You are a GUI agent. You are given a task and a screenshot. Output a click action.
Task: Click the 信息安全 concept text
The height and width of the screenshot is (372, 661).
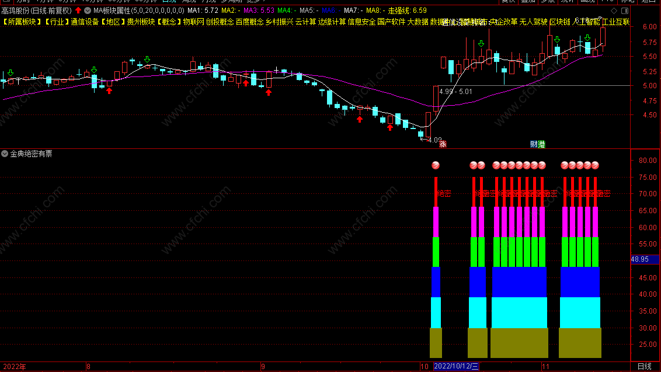point(361,22)
